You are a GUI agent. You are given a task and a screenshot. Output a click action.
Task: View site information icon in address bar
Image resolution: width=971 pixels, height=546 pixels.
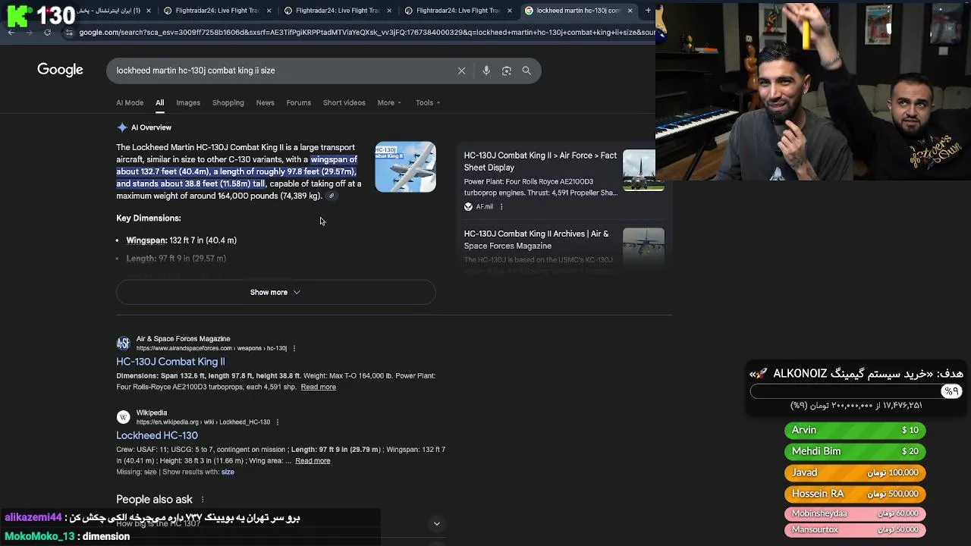pyautogui.click(x=69, y=32)
